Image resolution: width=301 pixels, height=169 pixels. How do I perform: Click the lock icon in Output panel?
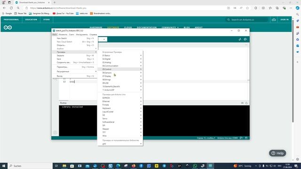pyautogui.click(x=246, y=103)
